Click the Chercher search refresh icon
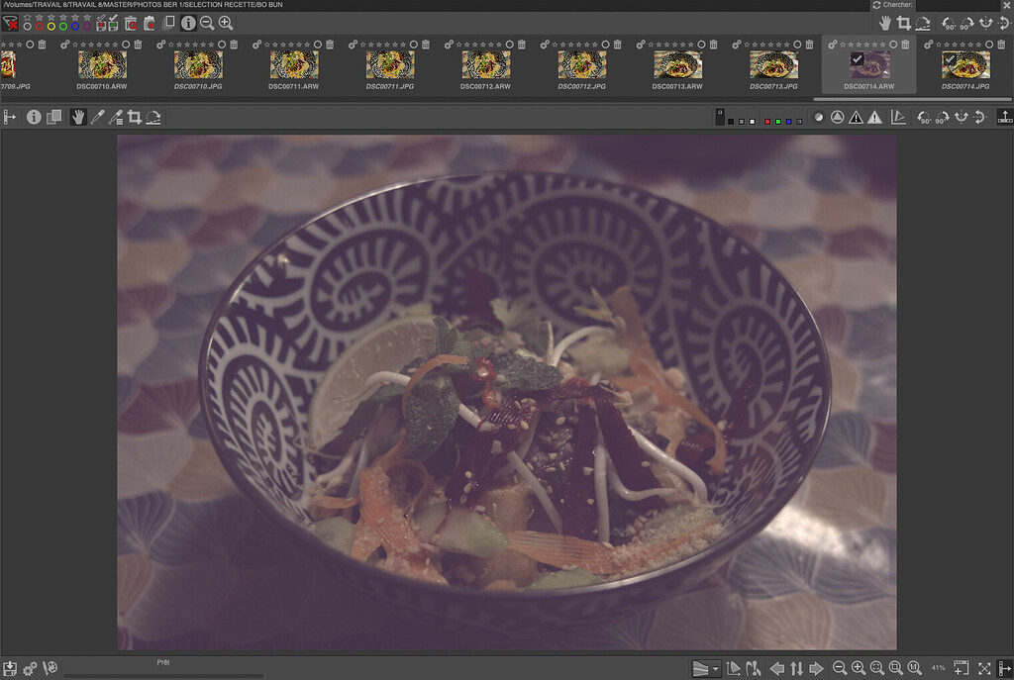Image resolution: width=1014 pixels, height=680 pixels. click(876, 5)
